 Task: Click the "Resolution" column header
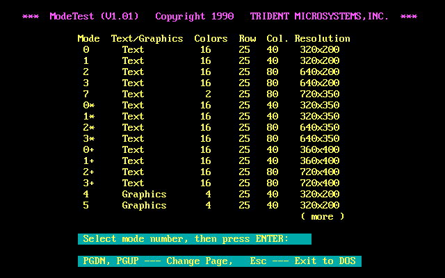(322, 39)
